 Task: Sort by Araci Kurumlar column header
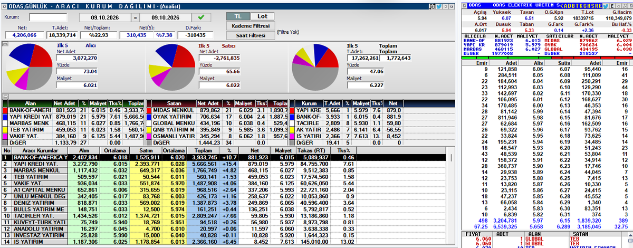(41, 150)
